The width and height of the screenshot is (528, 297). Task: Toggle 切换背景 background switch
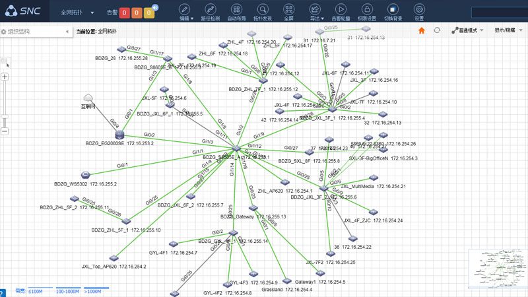pyautogui.click(x=393, y=12)
